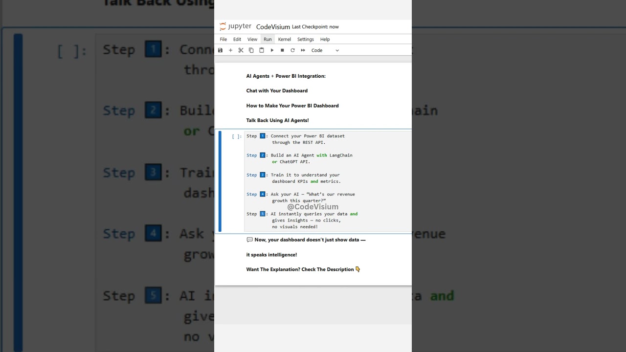
Task: Open the cell type Code dropdown
Action: (325, 50)
